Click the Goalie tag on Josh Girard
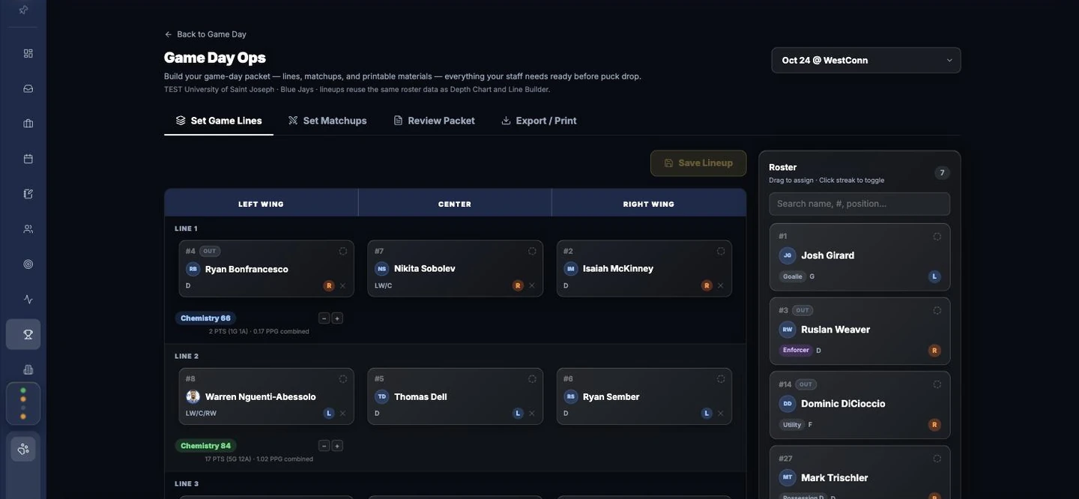The width and height of the screenshot is (1079, 499). (792, 276)
